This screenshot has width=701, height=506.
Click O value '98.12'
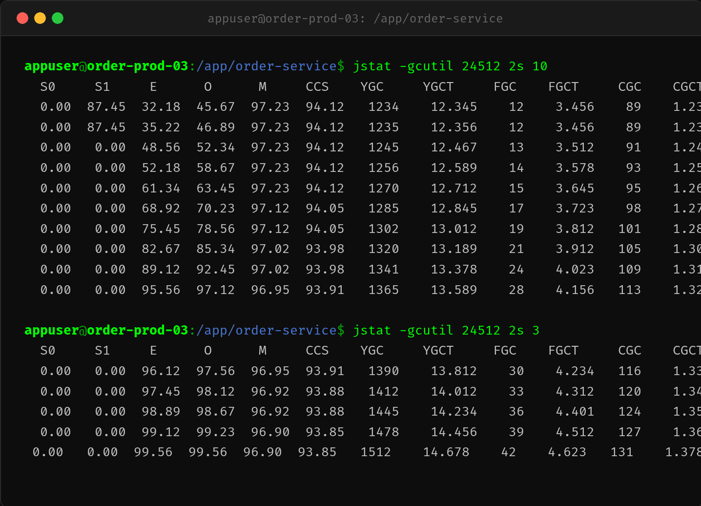[x=216, y=391]
